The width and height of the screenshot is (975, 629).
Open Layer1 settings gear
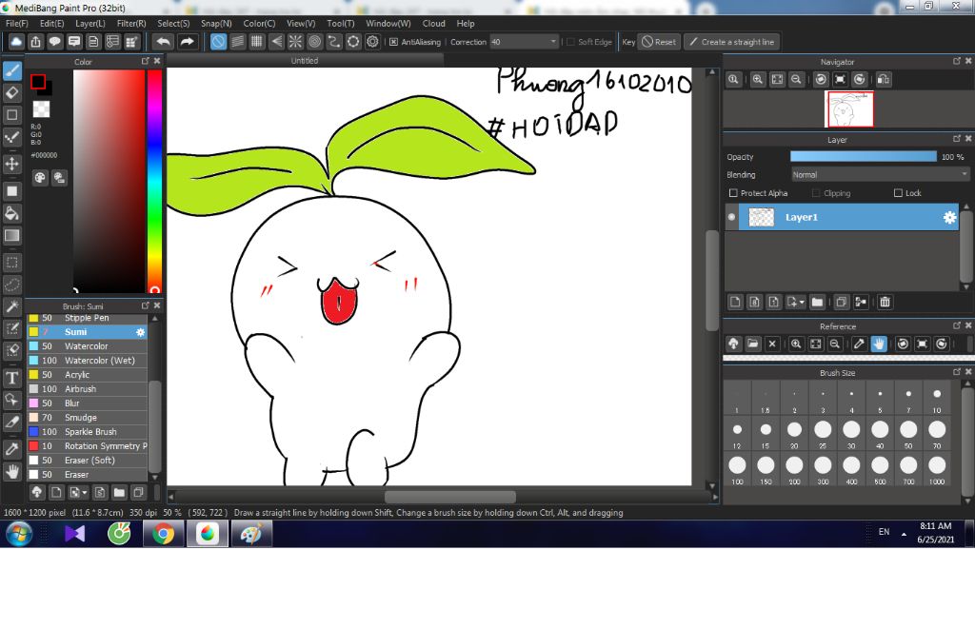pos(949,218)
